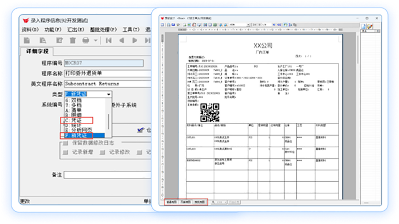This screenshot has width=399, height=224.
Task: Open the 整批处理 menu
Action: tap(103, 30)
